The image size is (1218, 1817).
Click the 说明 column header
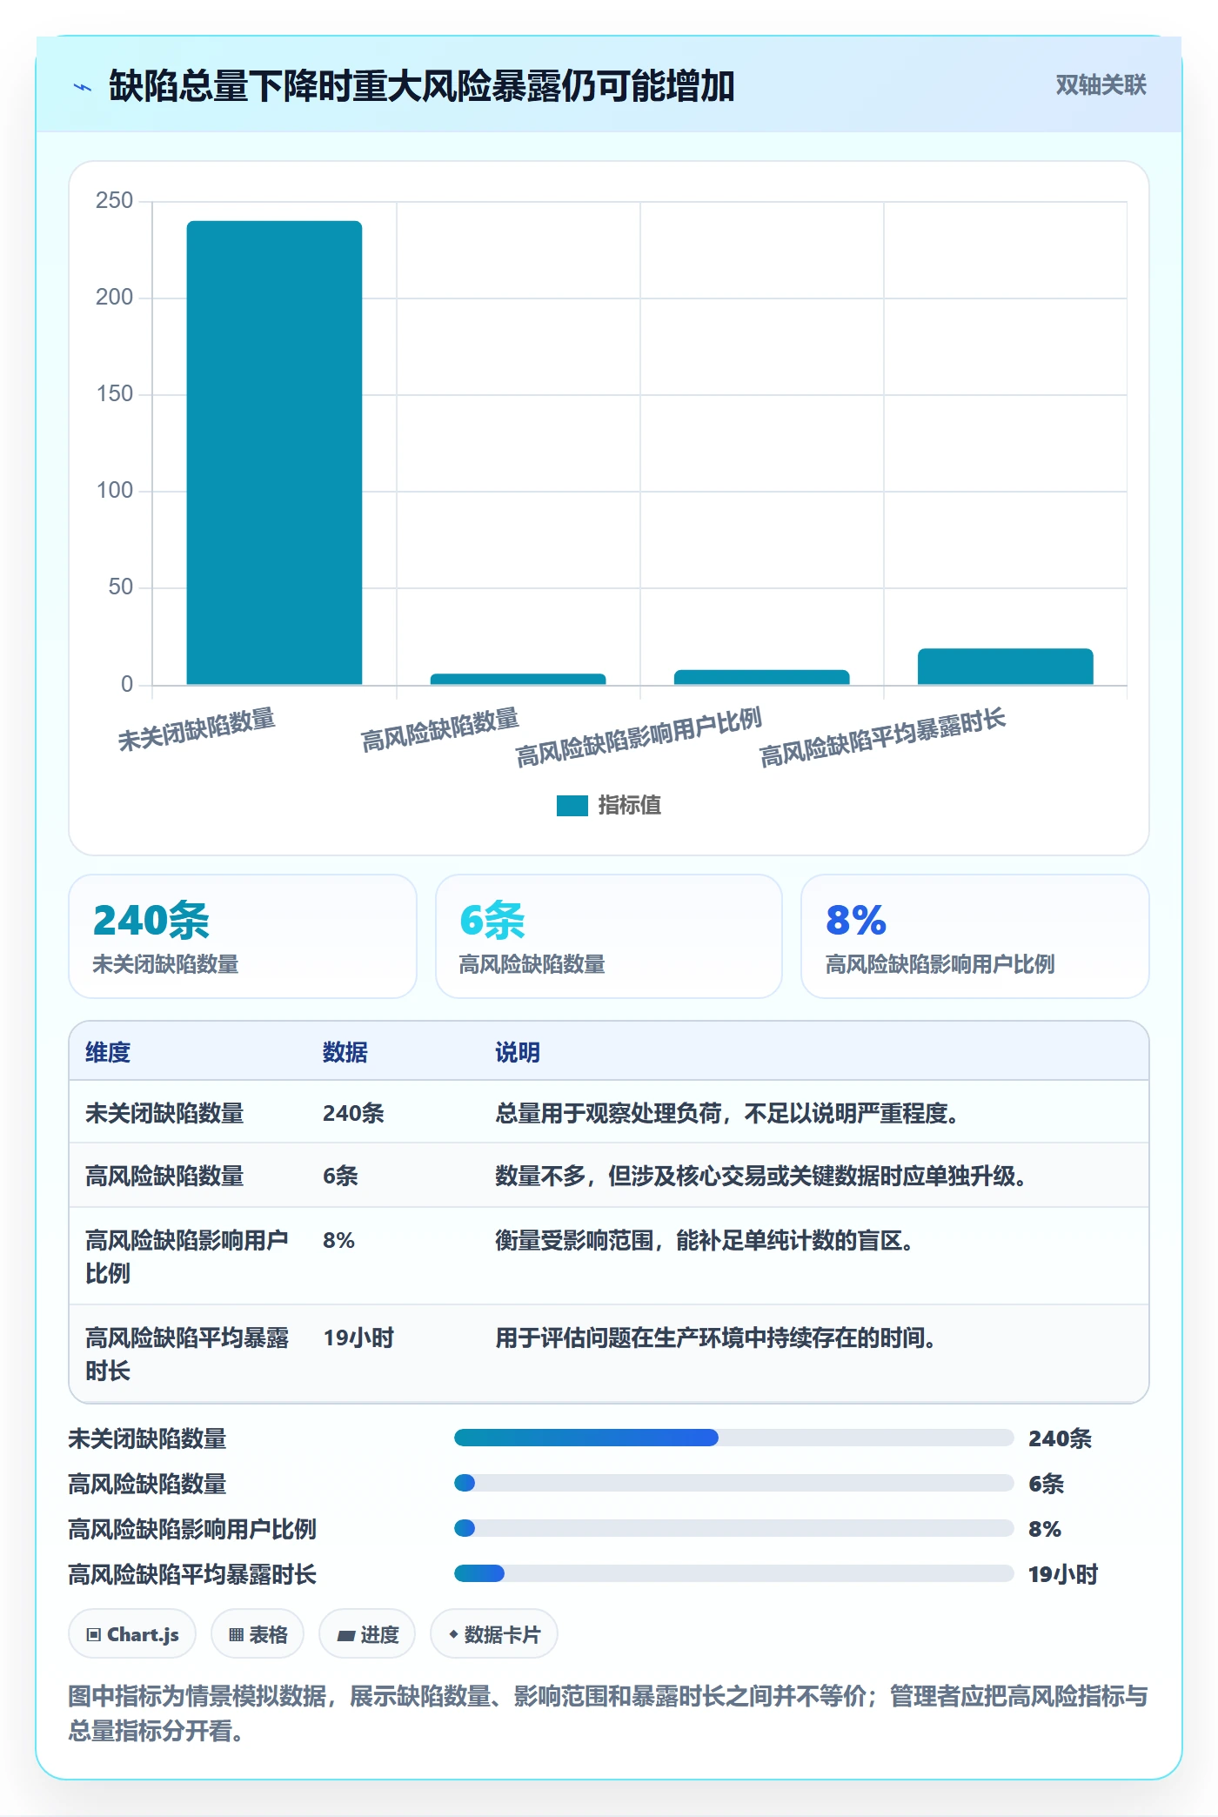click(x=518, y=1052)
